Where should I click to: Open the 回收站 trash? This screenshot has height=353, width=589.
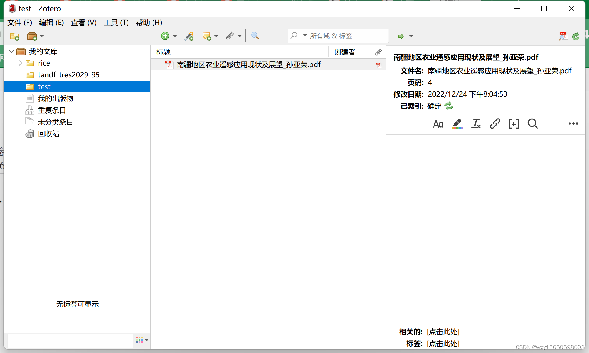click(x=49, y=134)
